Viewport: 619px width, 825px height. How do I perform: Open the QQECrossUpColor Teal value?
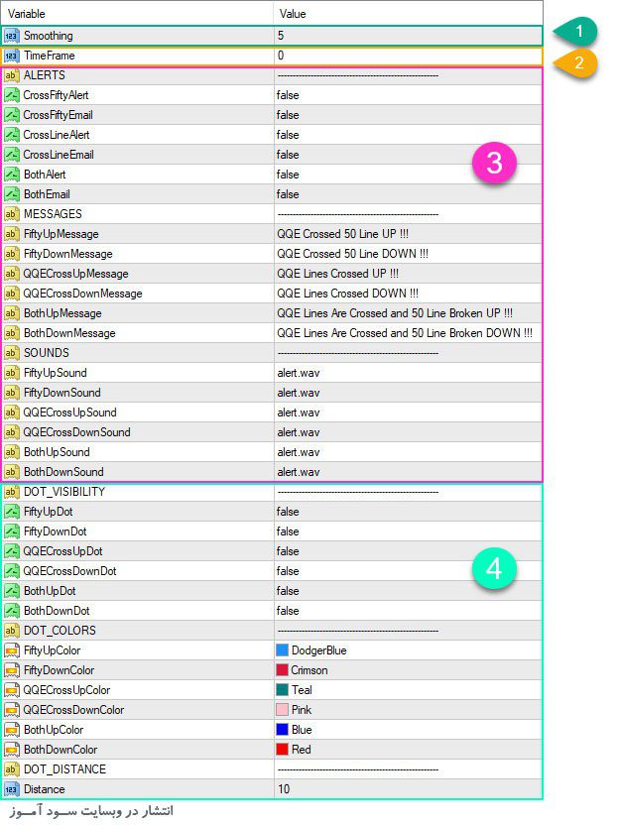(x=303, y=690)
